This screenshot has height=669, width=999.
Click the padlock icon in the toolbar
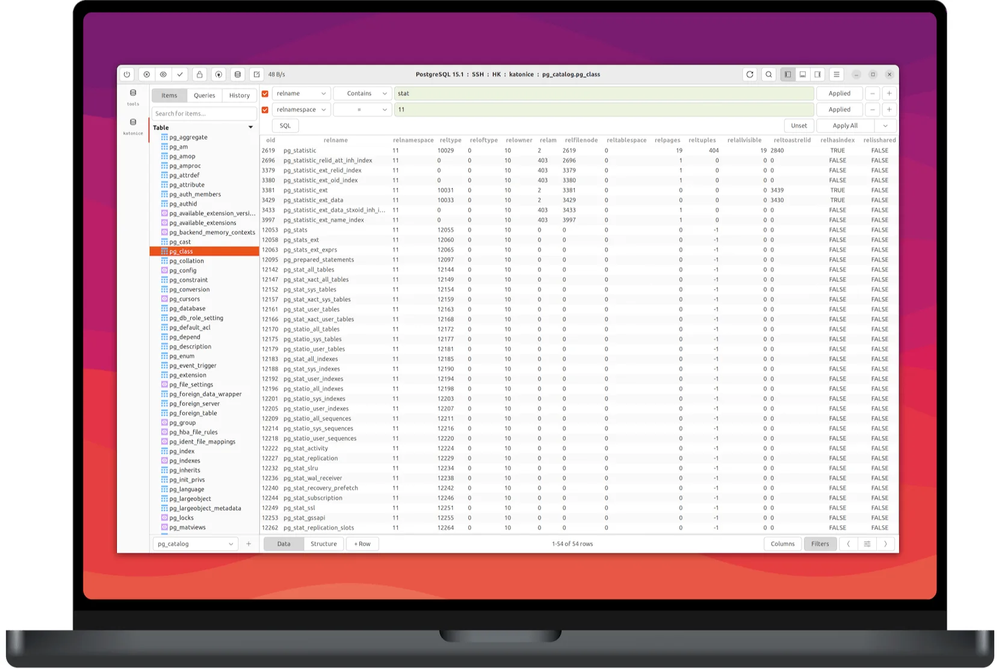coord(200,75)
